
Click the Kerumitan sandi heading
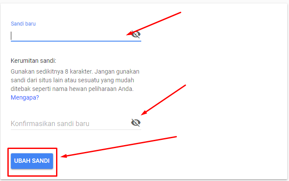pos(33,61)
